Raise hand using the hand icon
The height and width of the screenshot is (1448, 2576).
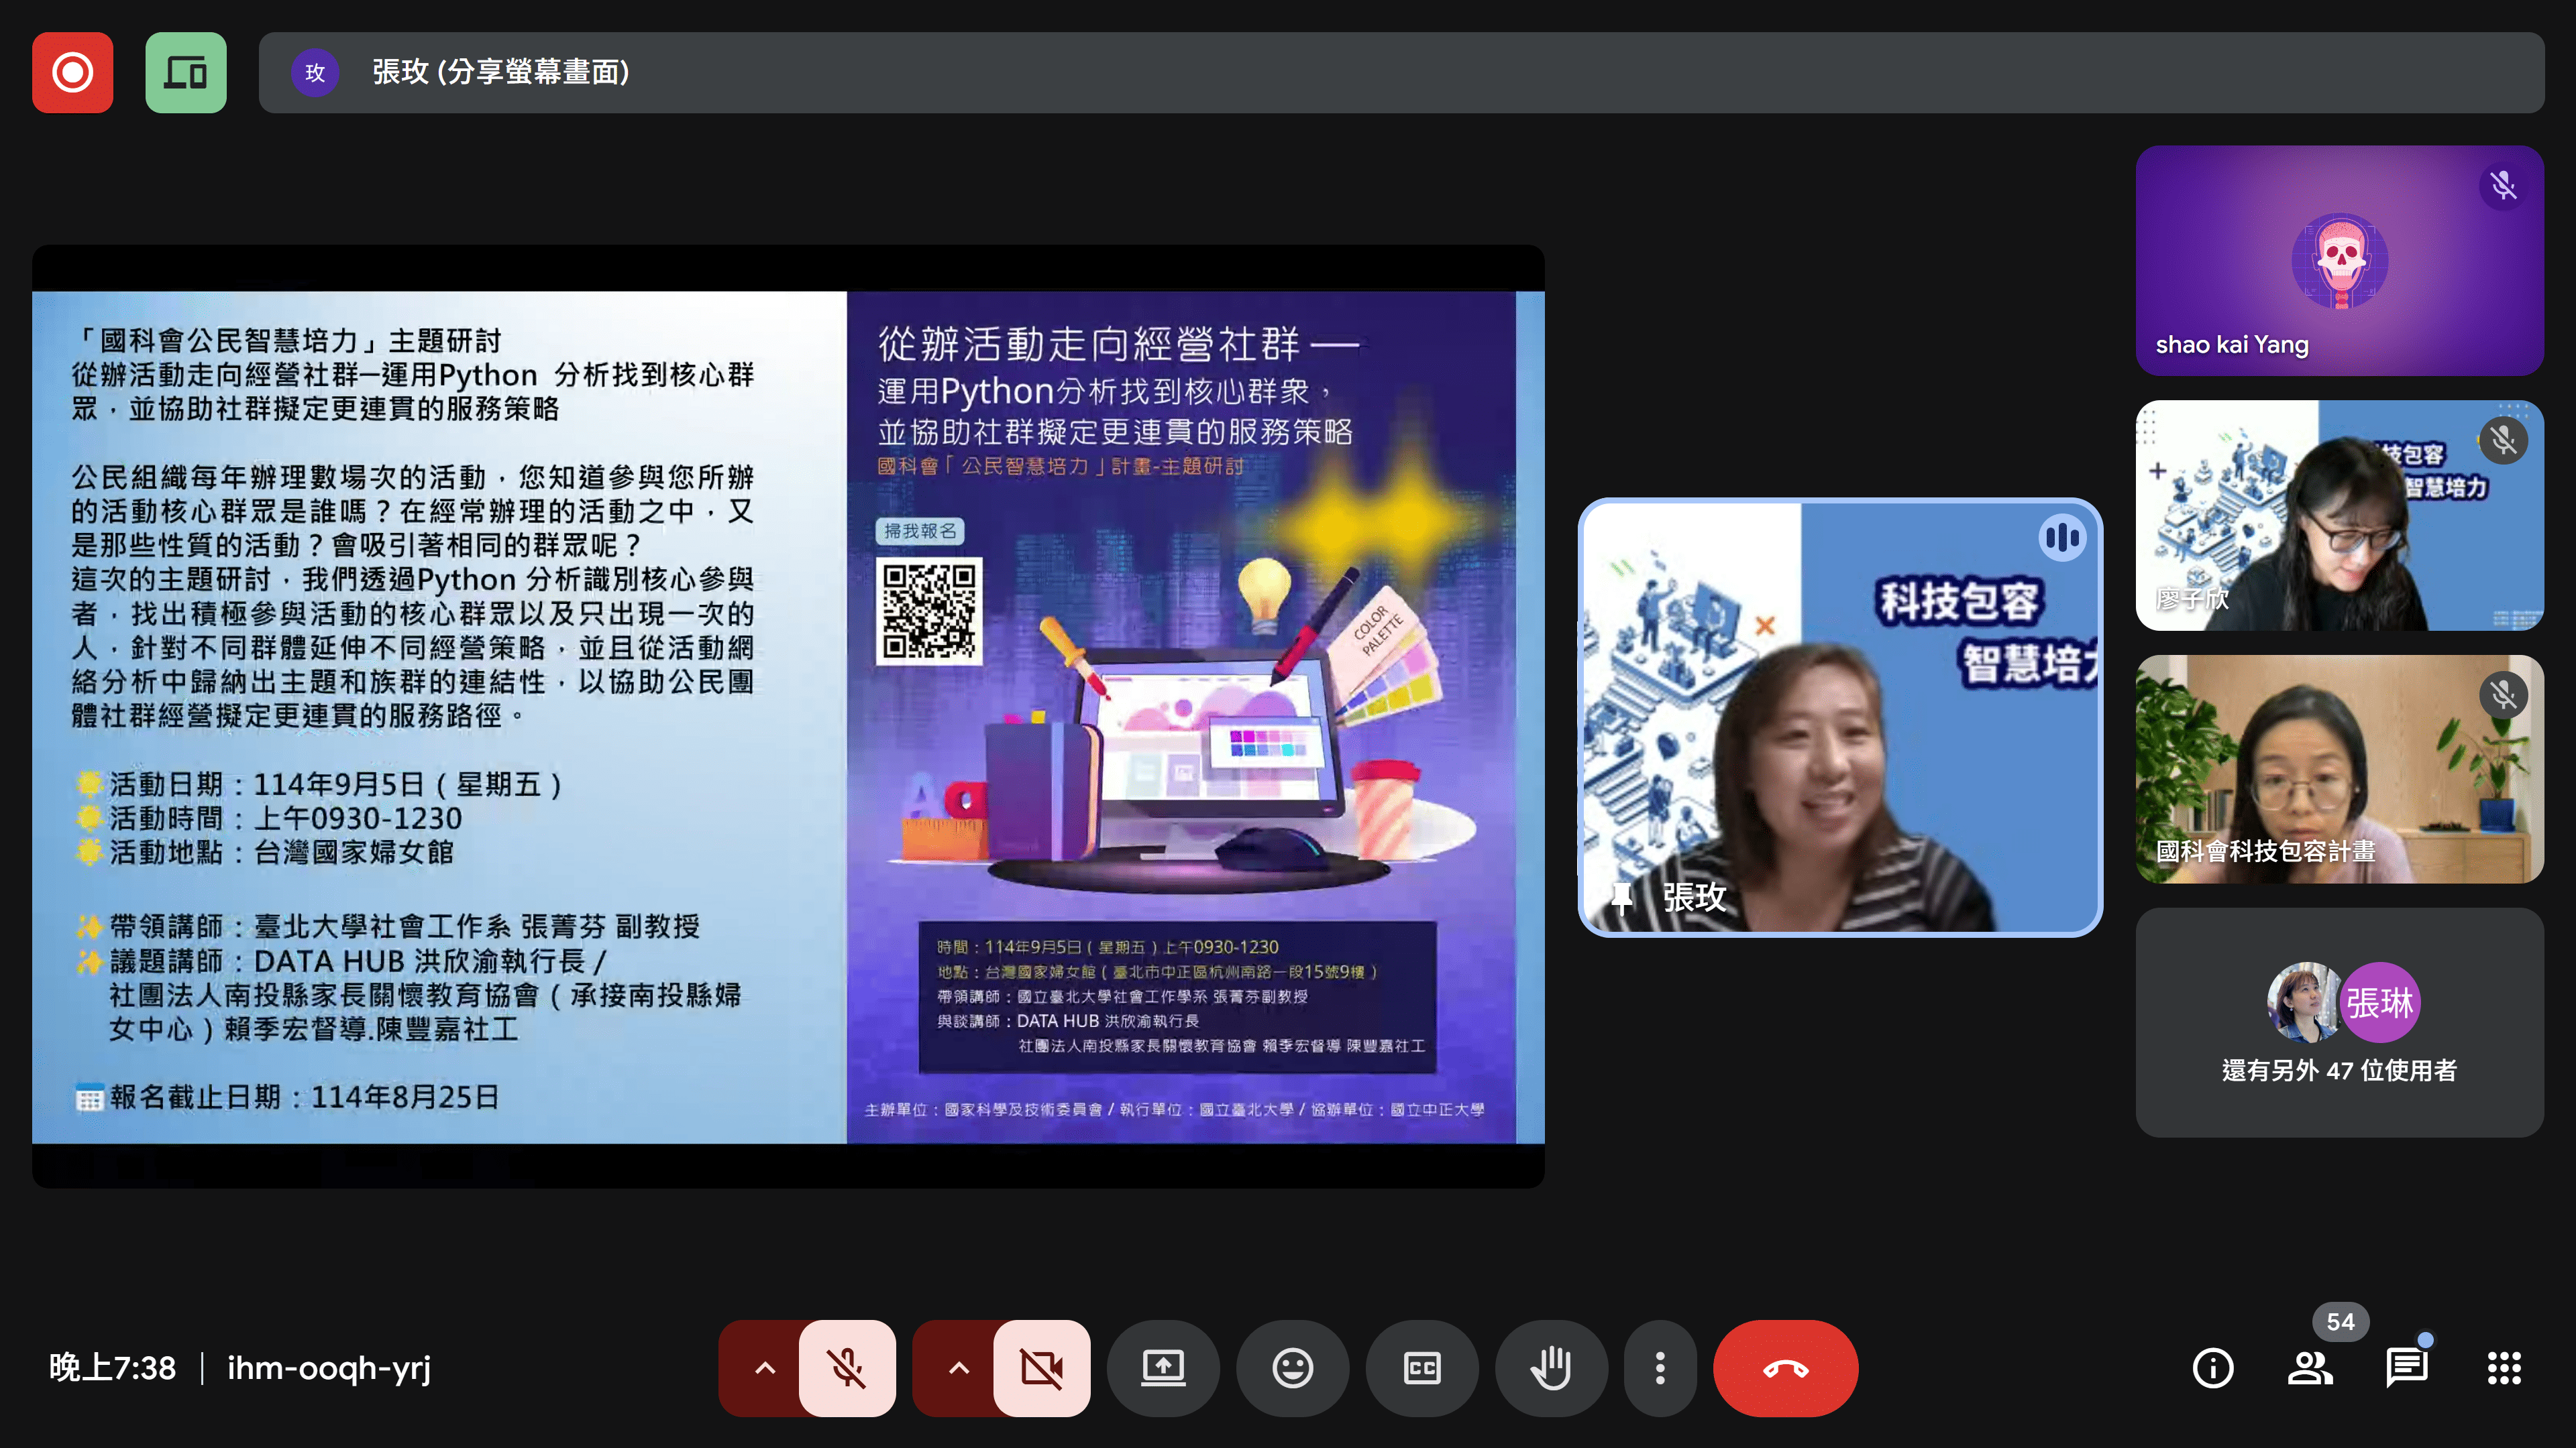[1550, 1367]
